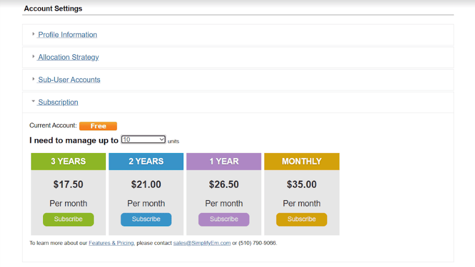Screen dimensions: 475x267
Task: Subscribe to the 3 Years plan
Action: point(68,219)
